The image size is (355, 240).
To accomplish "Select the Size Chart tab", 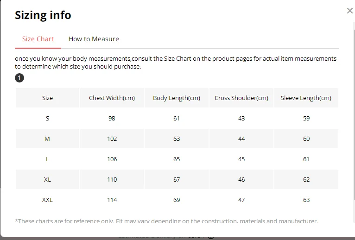I will pyautogui.click(x=38, y=39).
